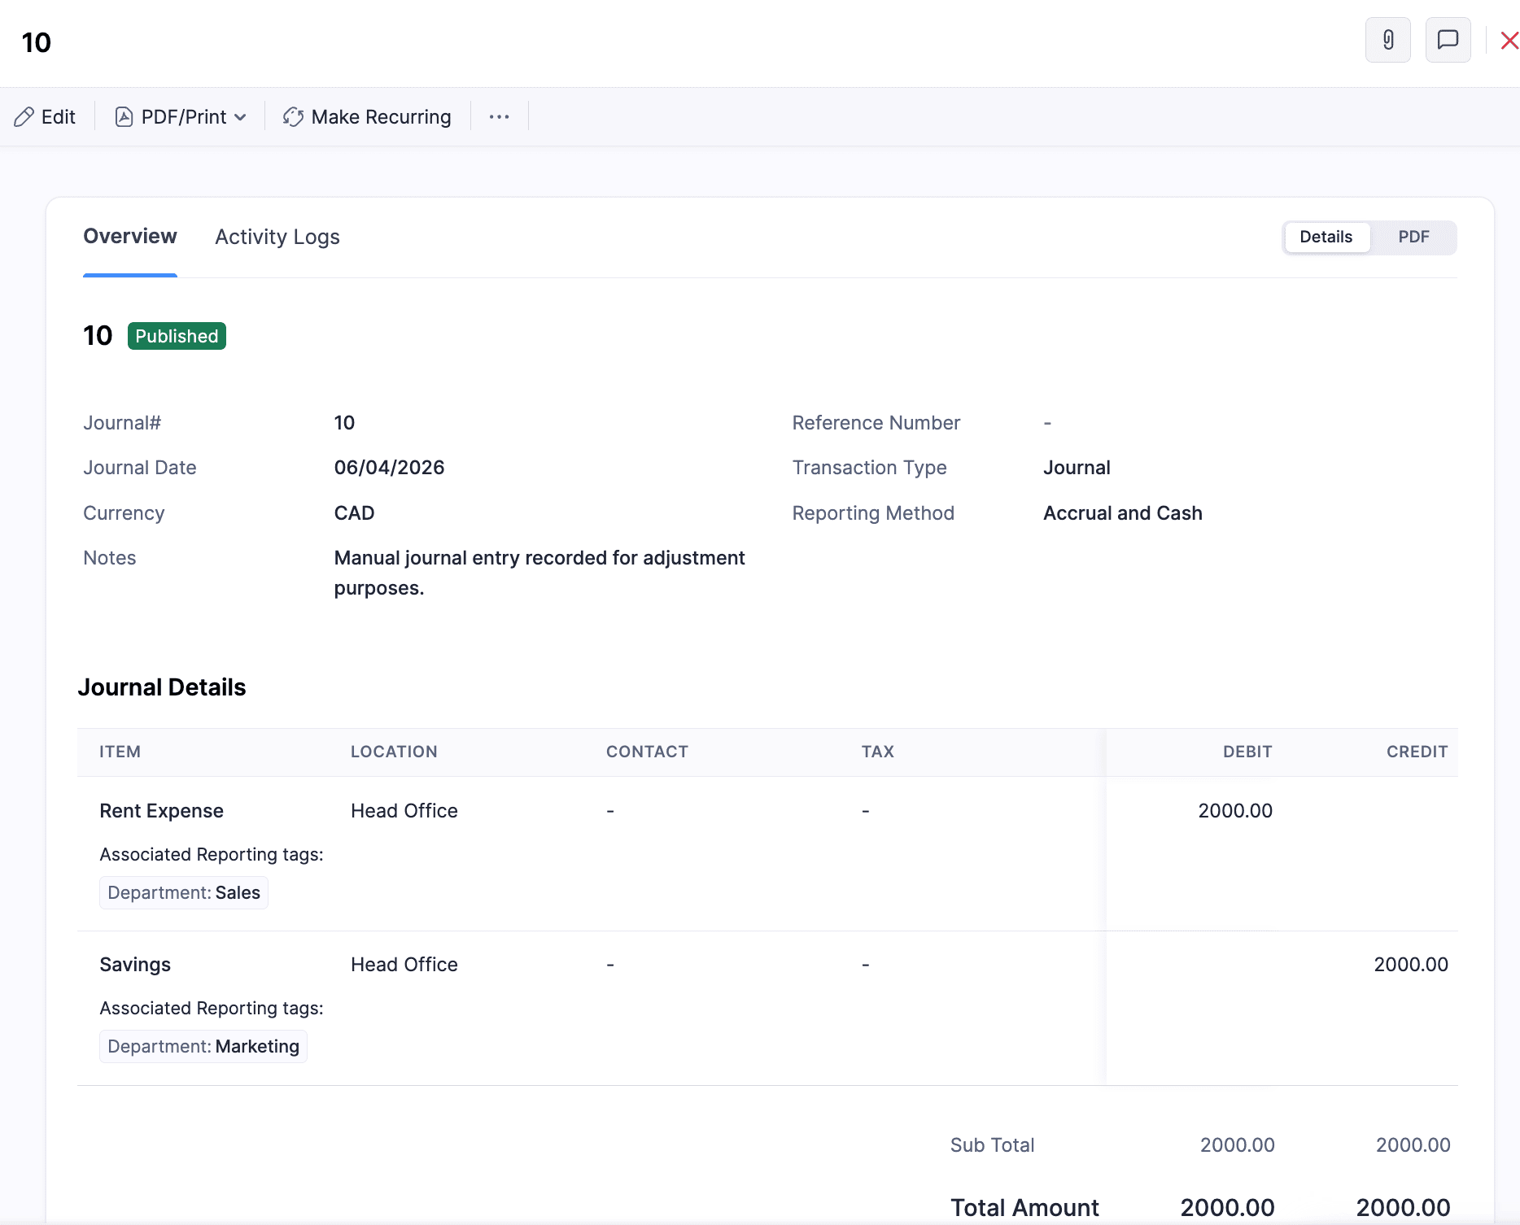Select the Edit pencil icon

coord(23,116)
